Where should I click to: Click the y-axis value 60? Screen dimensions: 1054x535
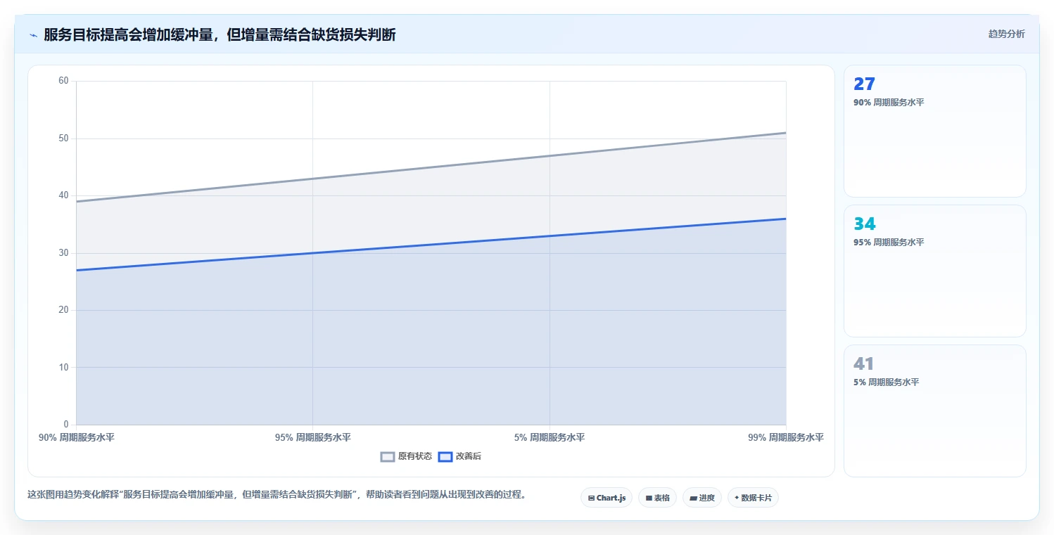[63, 81]
